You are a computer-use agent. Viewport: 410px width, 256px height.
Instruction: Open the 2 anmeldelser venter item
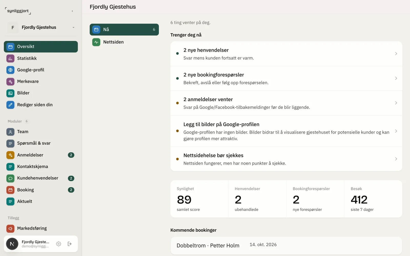(x=286, y=103)
